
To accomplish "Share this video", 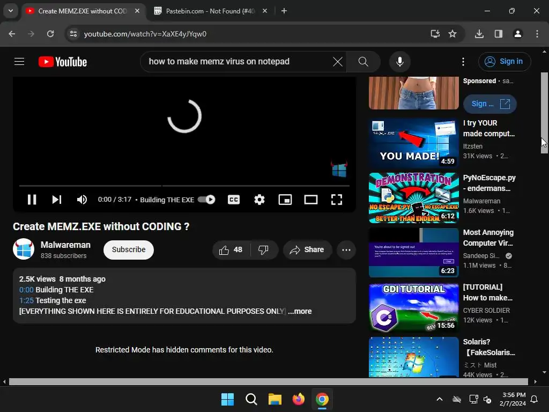I will [307, 250].
